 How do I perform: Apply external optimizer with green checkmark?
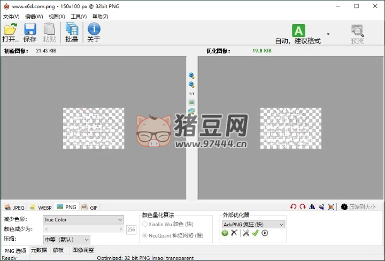255,233
